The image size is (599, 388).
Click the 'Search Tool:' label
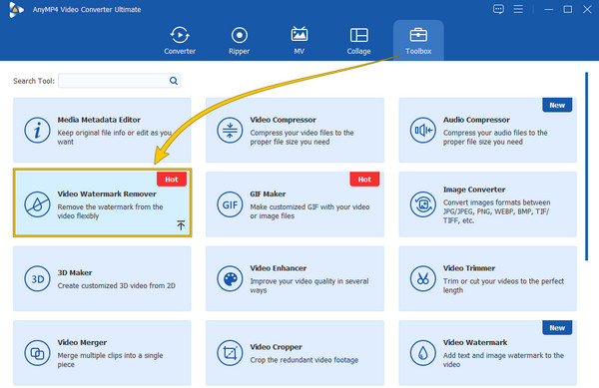pos(34,81)
